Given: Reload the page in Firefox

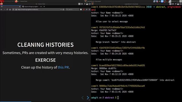Looking at the screenshot, I should click(7, 9).
